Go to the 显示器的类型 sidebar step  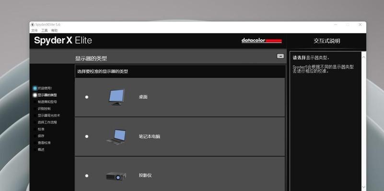[x=47, y=95]
